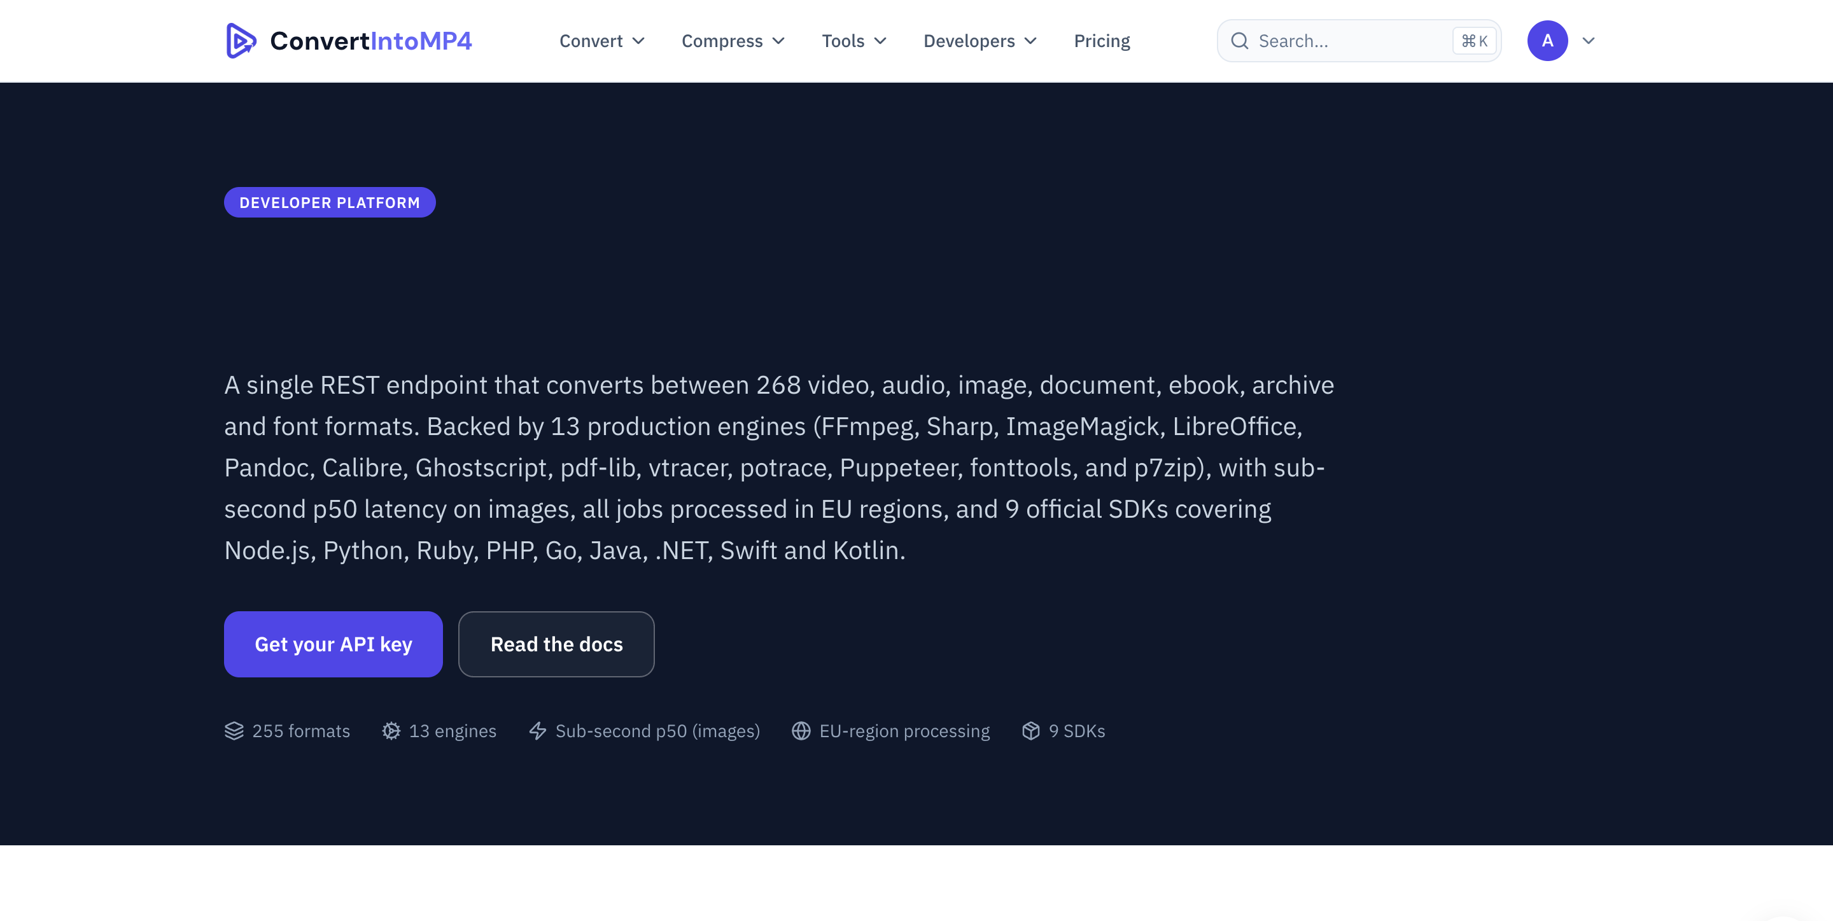The width and height of the screenshot is (1833, 921).
Task: Click the "255 formats" text
Action: pyautogui.click(x=301, y=731)
